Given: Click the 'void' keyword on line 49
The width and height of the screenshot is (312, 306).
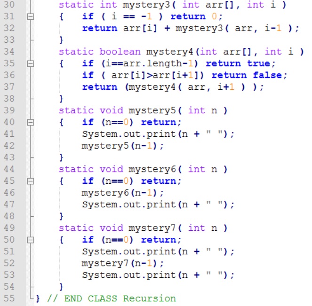Looking at the screenshot, I should pos(111,228).
